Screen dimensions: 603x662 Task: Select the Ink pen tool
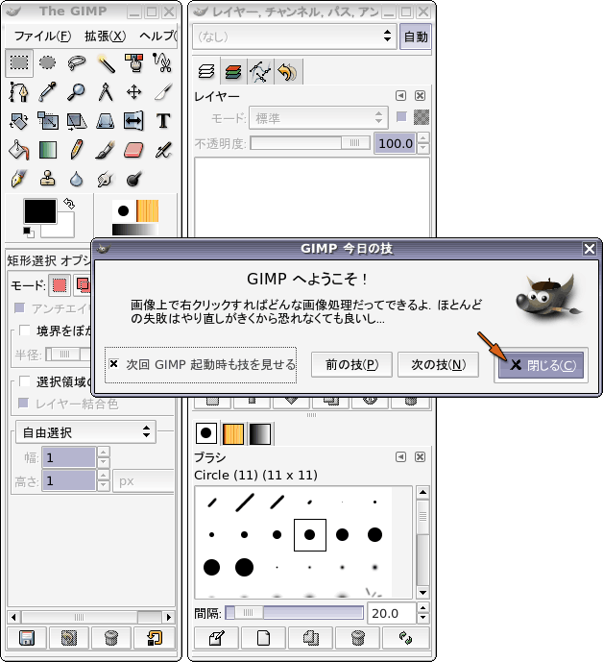point(19,180)
